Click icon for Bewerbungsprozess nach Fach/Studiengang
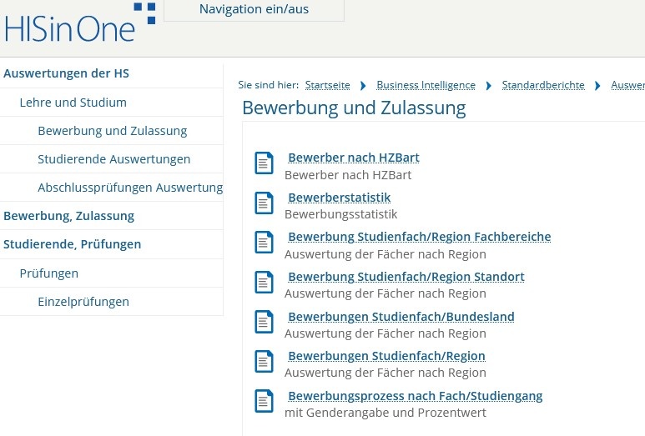This screenshot has height=436, width=645. pos(264,402)
